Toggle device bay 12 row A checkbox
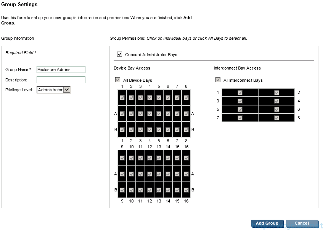Screen dimensions: 323x230 coord(149,174)
